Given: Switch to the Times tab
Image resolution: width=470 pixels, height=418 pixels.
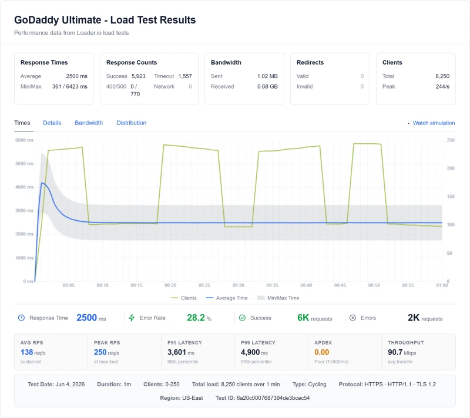Looking at the screenshot, I should [x=22, y=123].
